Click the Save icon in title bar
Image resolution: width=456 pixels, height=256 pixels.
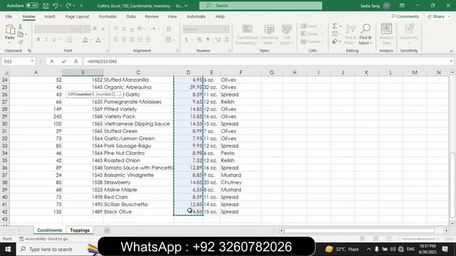coord(46,6)
